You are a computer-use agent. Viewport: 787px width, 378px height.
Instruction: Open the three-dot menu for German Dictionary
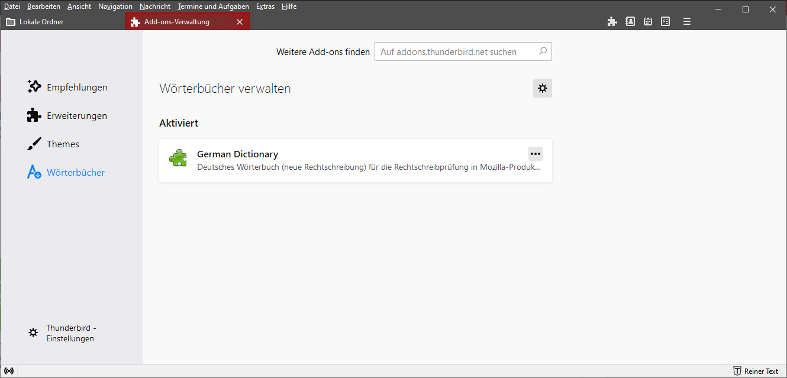tap(535, 154)
